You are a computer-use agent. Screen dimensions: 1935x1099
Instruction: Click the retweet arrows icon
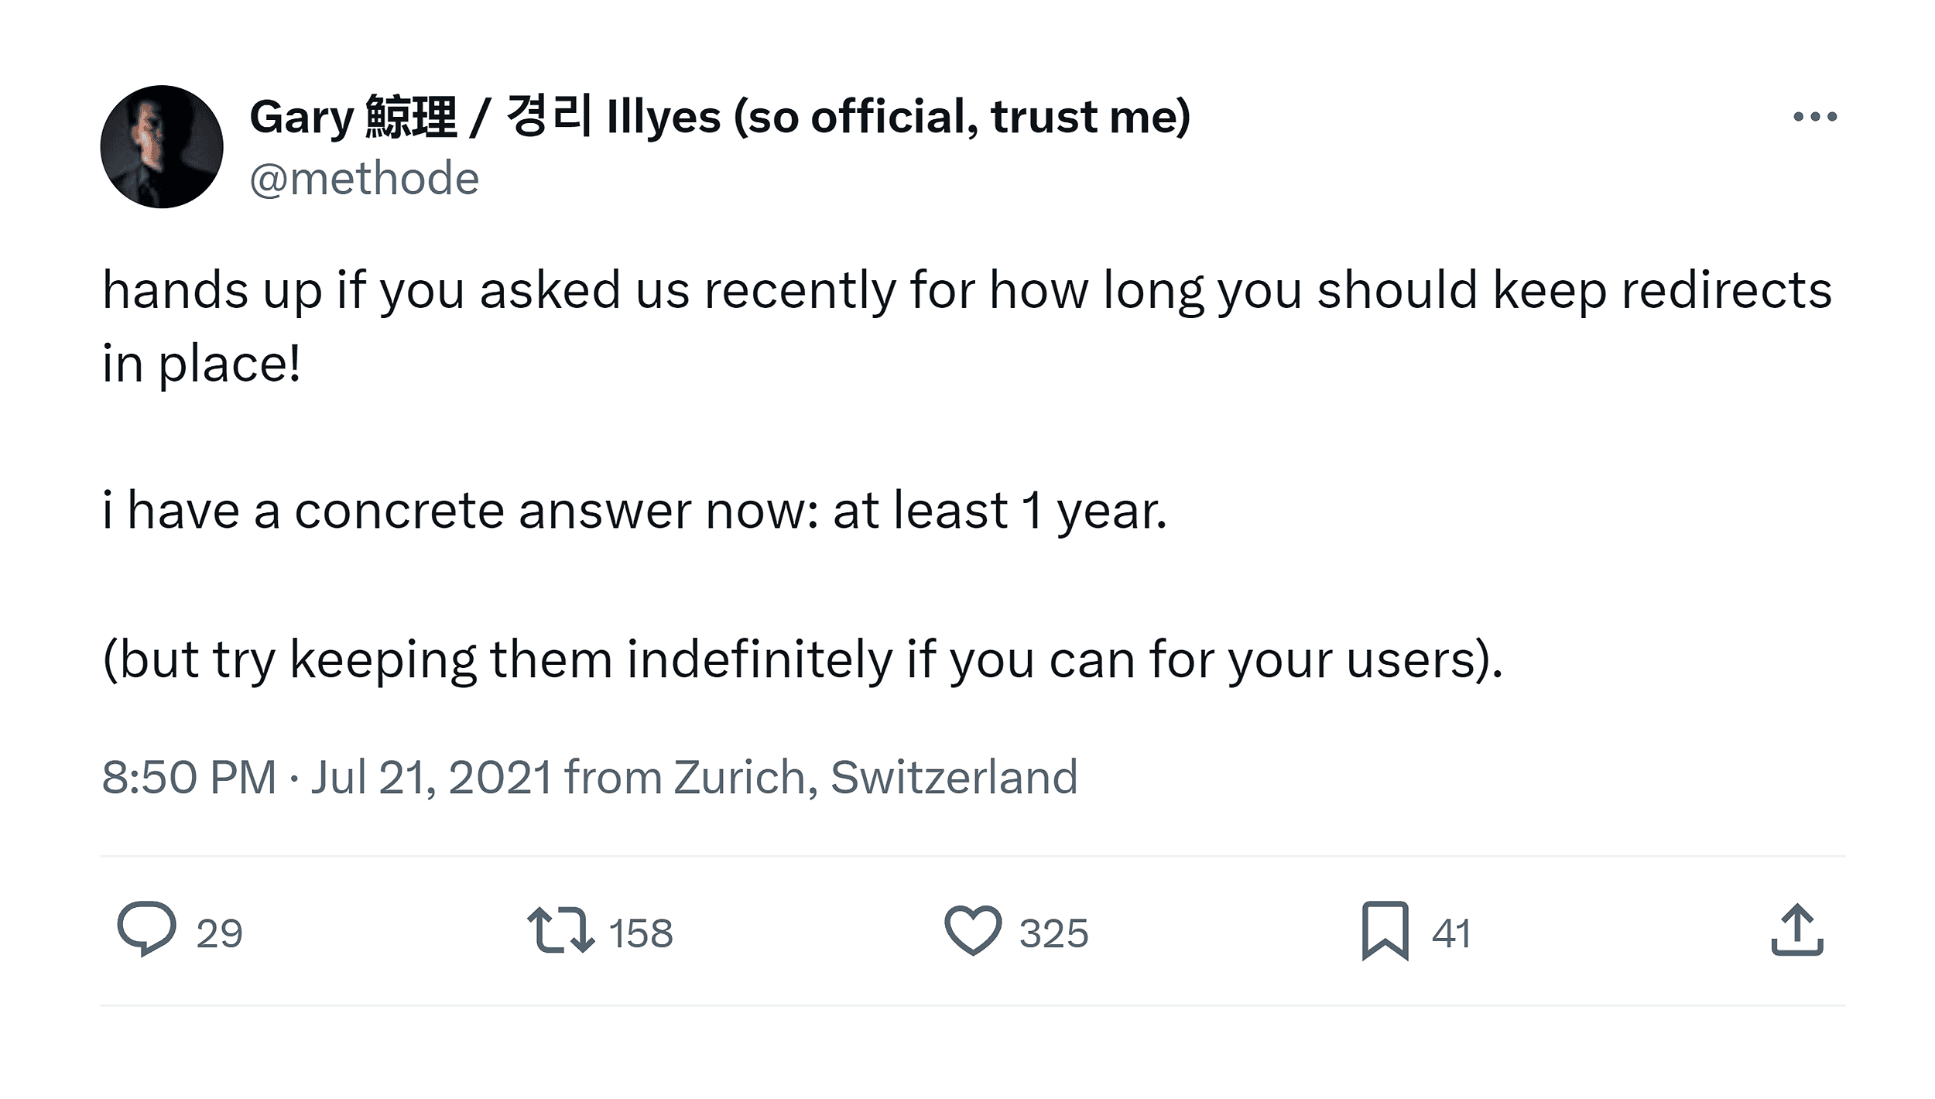coord(561,930)
